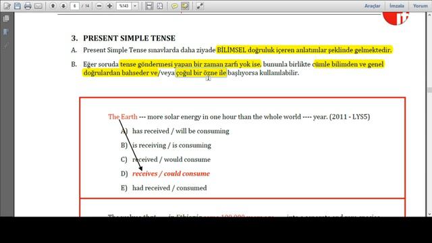The height and width of the screenshot is (243, 432).
Task: Open the attachments panel in sidebar
Action: tap(6, 45)
